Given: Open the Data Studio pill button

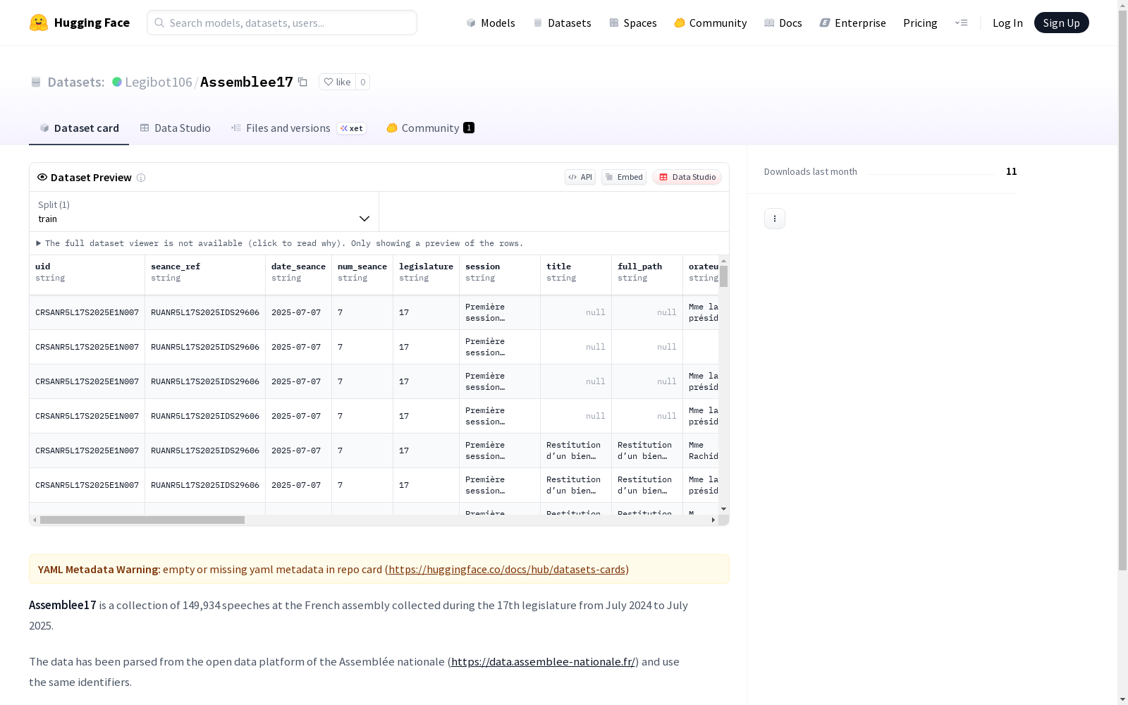Looking at the screenshot, I should coord(687,177).
